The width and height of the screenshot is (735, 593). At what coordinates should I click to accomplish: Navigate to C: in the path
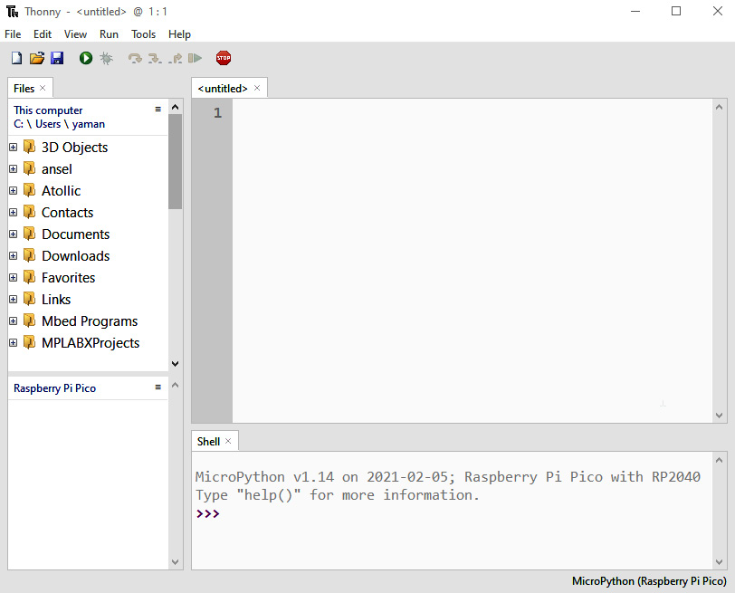coord(18,124)
